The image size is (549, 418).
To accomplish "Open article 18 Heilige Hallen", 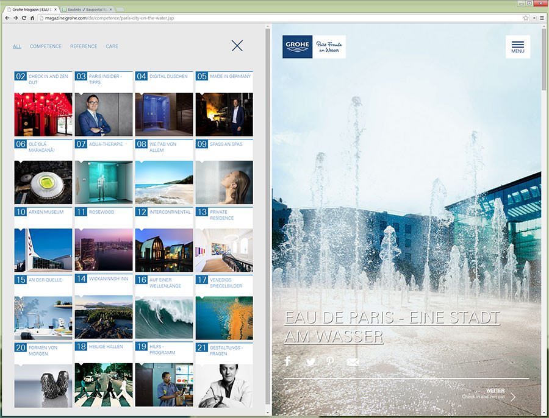I will (104, 374).
